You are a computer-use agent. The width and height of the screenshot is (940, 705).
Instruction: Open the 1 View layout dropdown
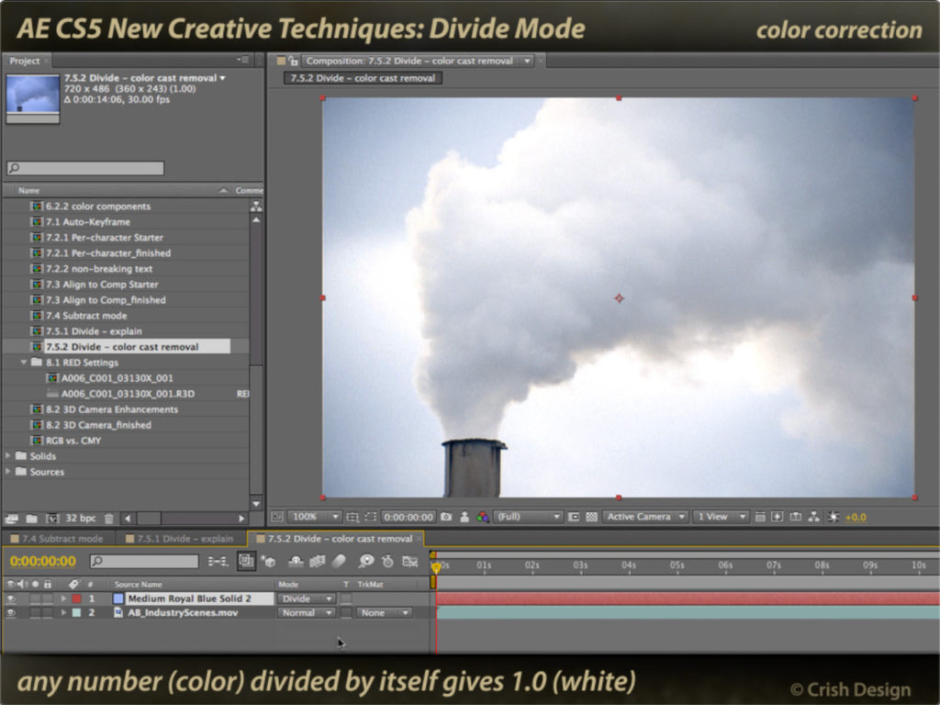coord(721,517)
